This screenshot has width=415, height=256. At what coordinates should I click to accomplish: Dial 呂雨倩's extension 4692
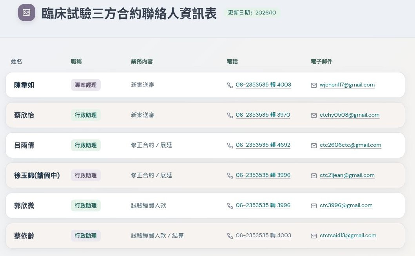[x=263, y=145]
